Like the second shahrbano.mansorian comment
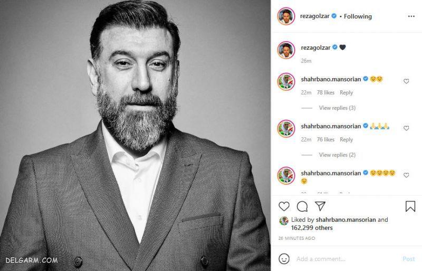The width and height of the screenshot is (422, 271). [x=406, y=128]
